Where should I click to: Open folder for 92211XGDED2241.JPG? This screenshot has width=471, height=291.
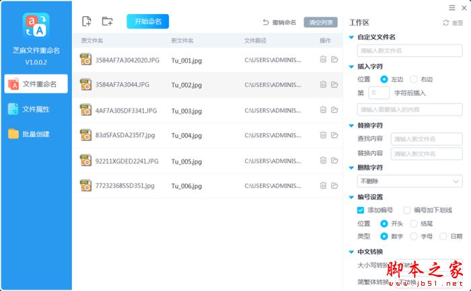coord(334,160)
